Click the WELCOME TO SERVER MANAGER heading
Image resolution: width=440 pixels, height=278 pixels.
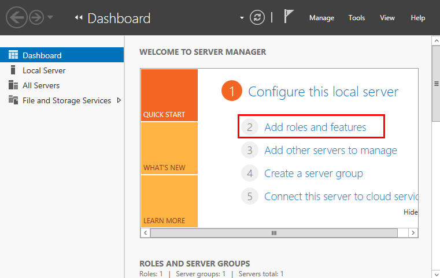click(202, 52)
